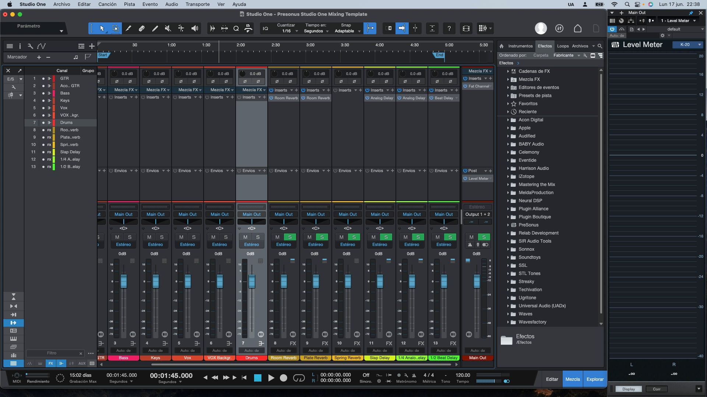The image size is (707, 397).
Task: Open Tiempo en Segundos dropdown
Action: (x=316, y=31)
